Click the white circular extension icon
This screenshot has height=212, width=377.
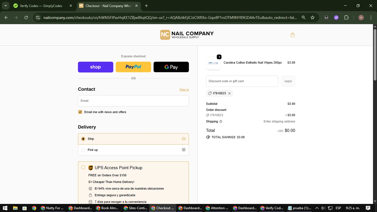point(326,18)
